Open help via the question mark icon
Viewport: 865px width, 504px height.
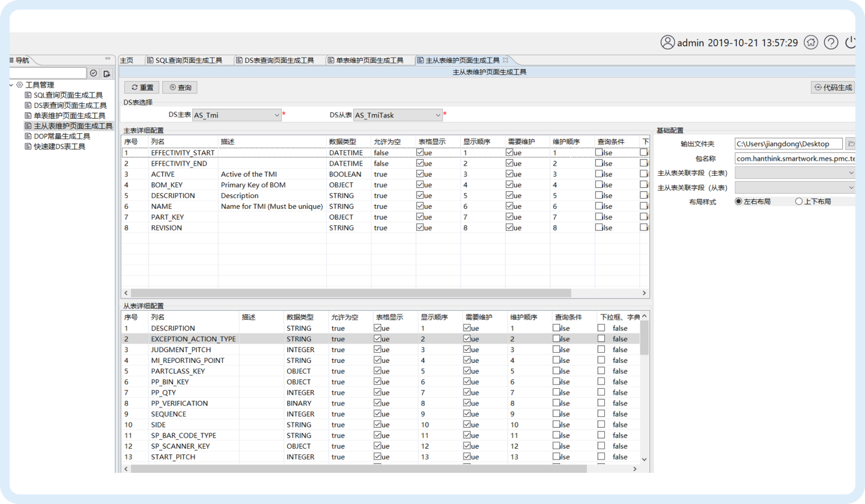pyautogui.click(x=831, y=43)
